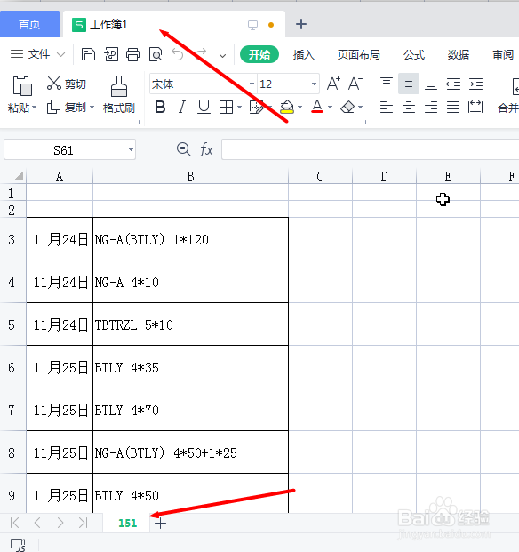Open the 页面布局 (Page Layout) tab
519x552 pixels.
coord(358,54)
